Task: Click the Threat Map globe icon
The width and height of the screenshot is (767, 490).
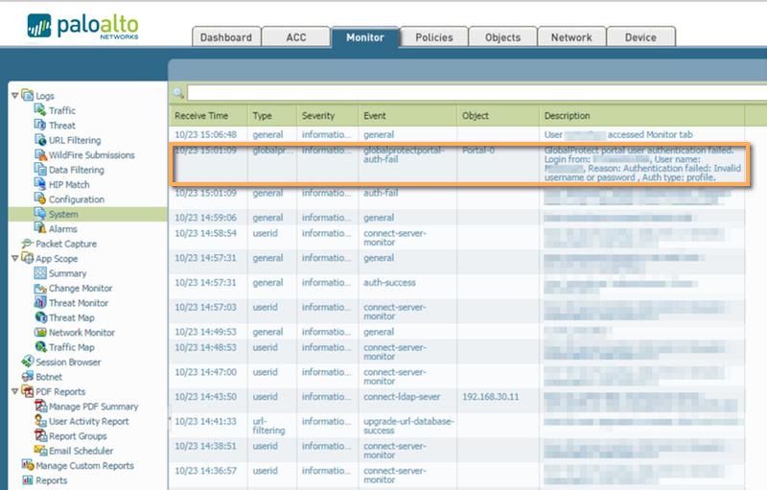Action: pos(40,317)
